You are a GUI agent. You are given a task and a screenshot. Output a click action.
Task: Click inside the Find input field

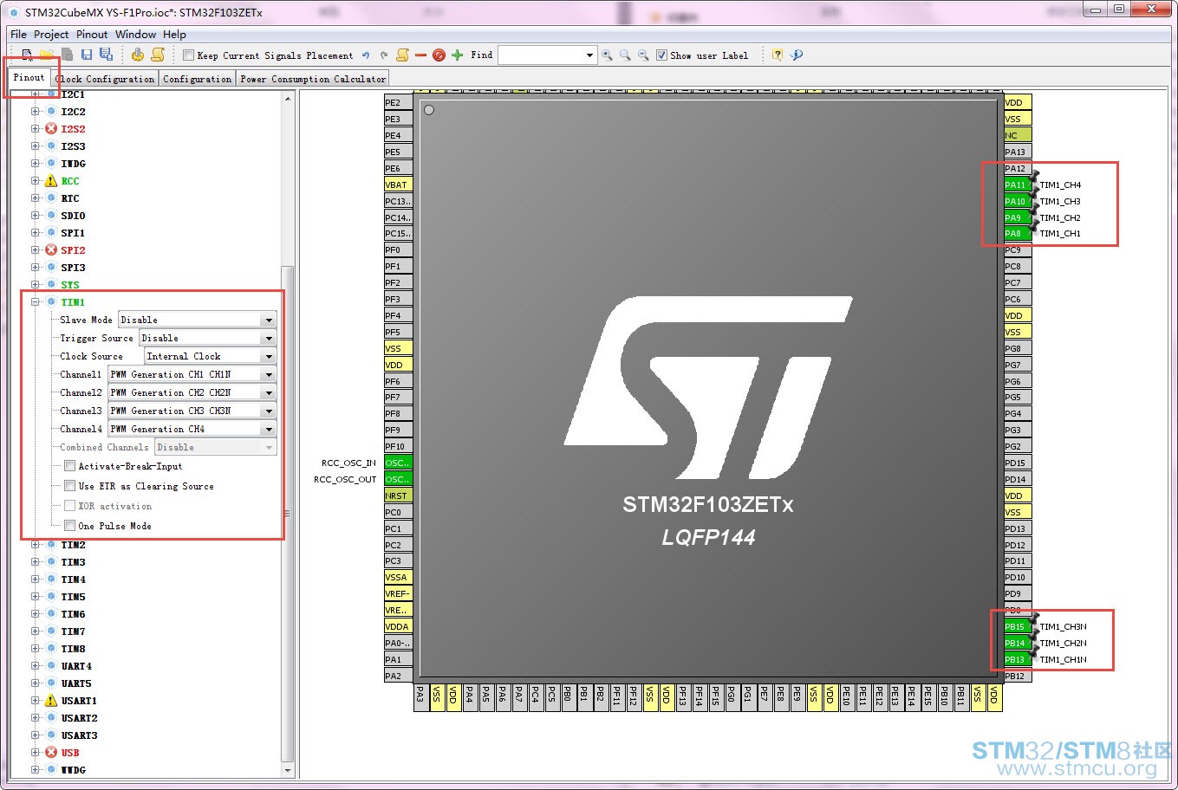(x=541, y=55)
